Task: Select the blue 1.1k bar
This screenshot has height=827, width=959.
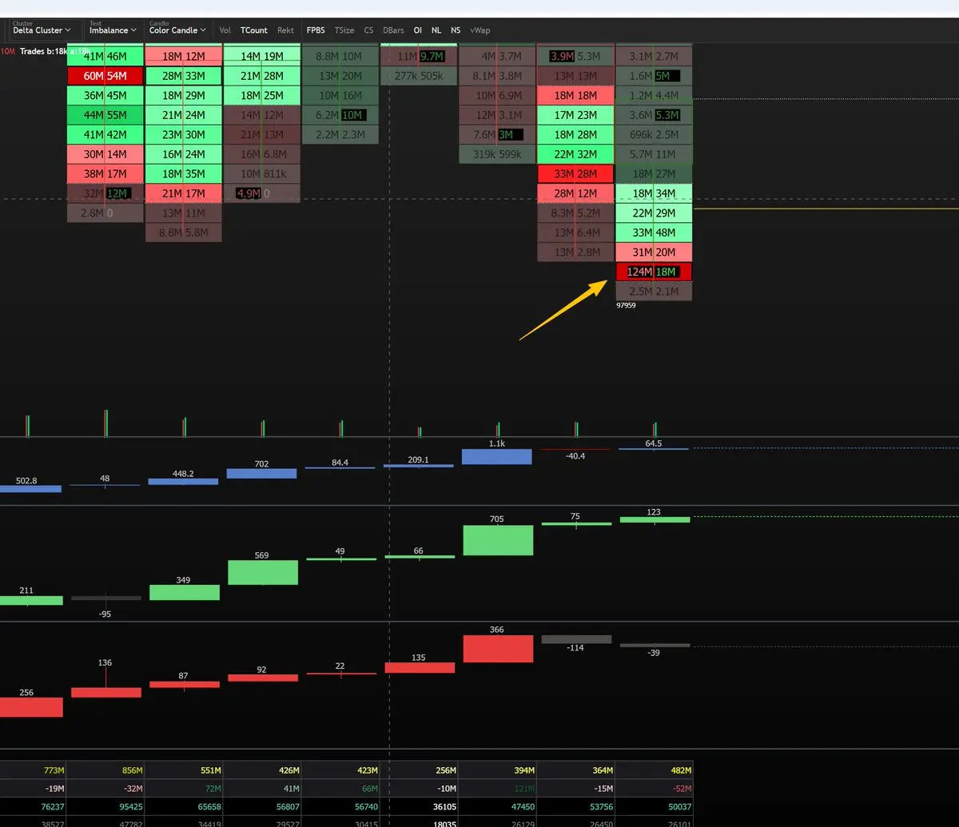Action: coord(497,456)
